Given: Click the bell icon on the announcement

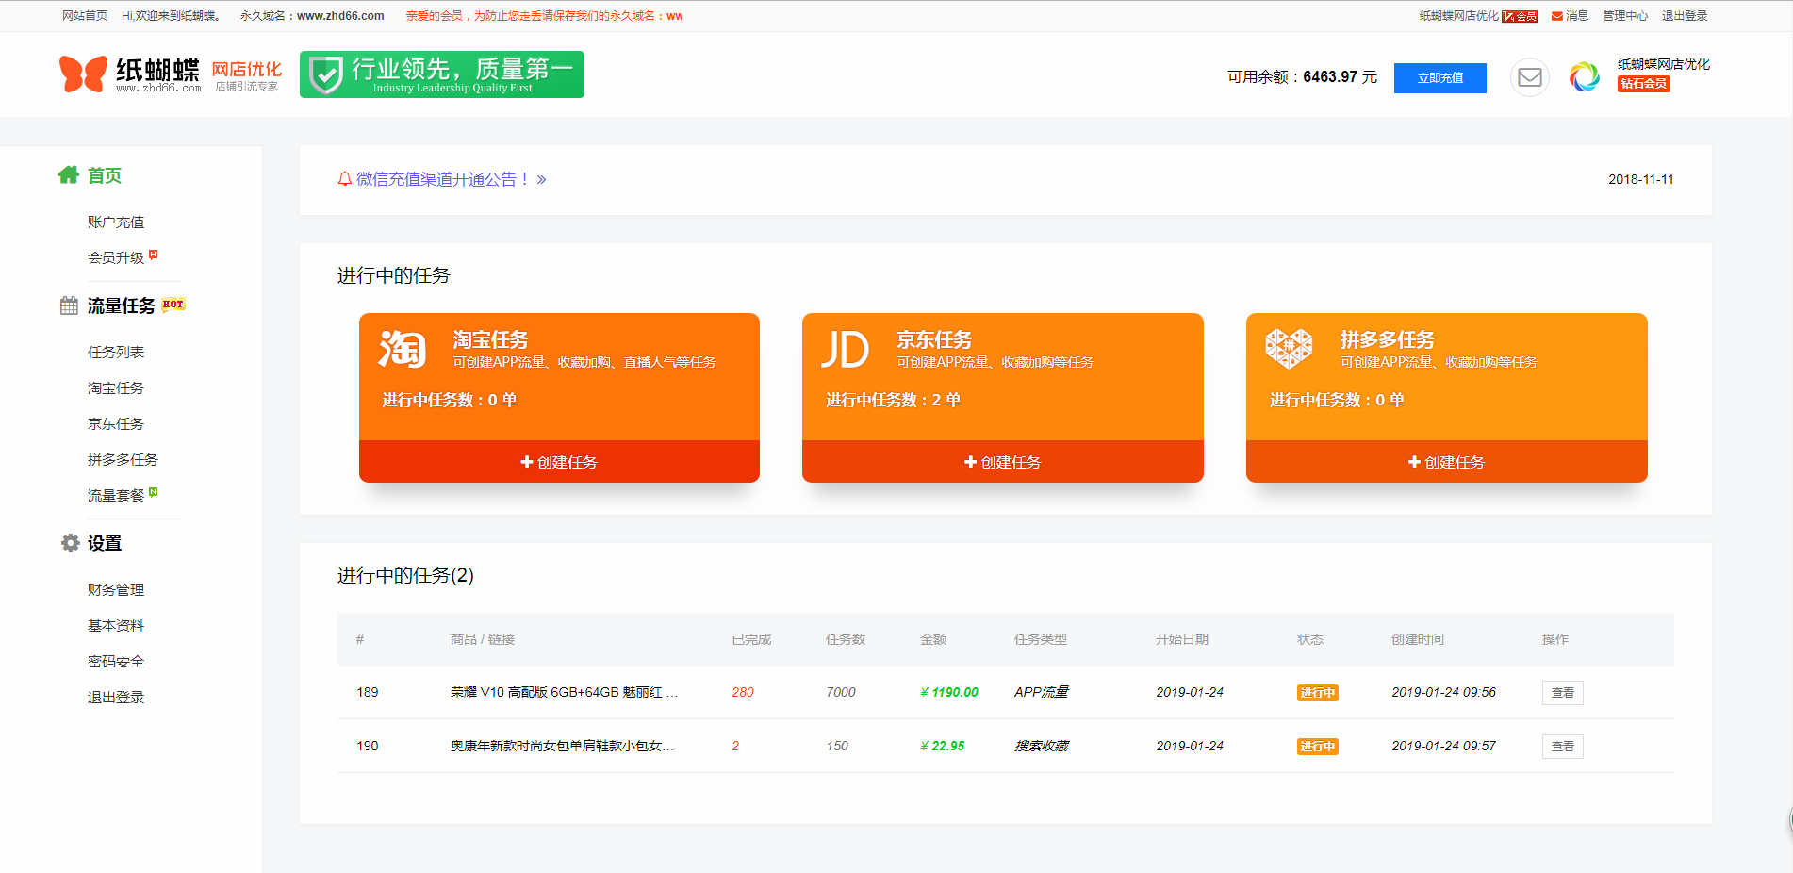Looking at the screenshot, I should point(345,179).
